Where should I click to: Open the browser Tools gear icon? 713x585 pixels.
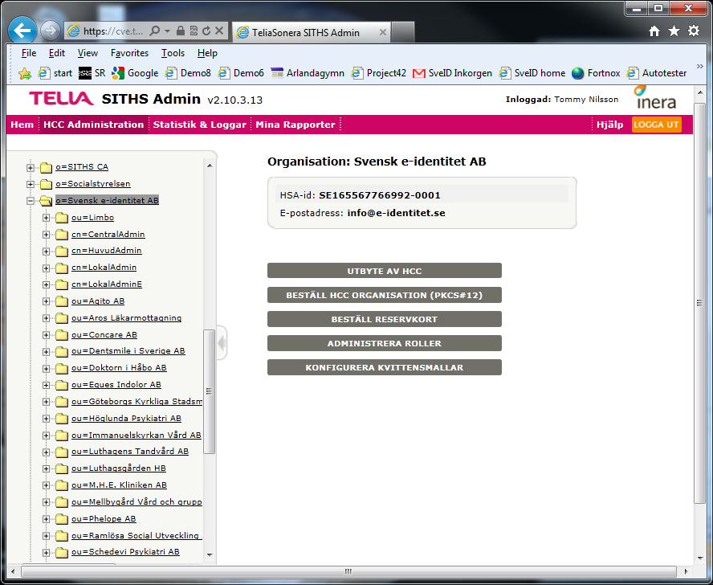694,31
